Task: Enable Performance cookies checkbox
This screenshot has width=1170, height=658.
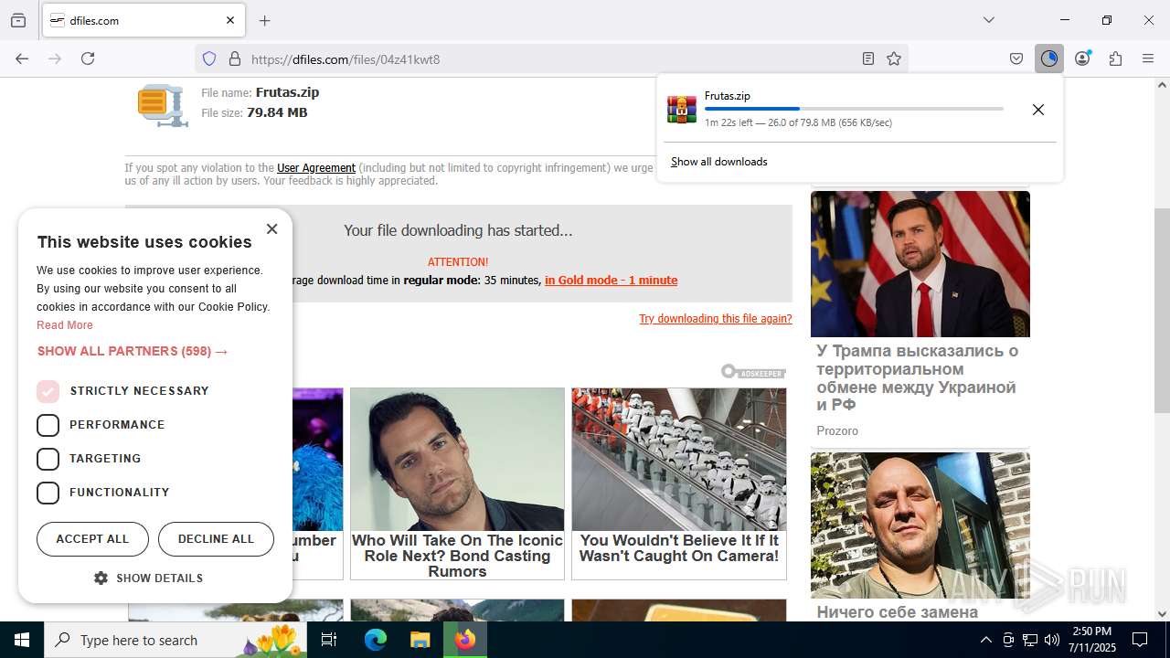Action: tap(48, 425)
